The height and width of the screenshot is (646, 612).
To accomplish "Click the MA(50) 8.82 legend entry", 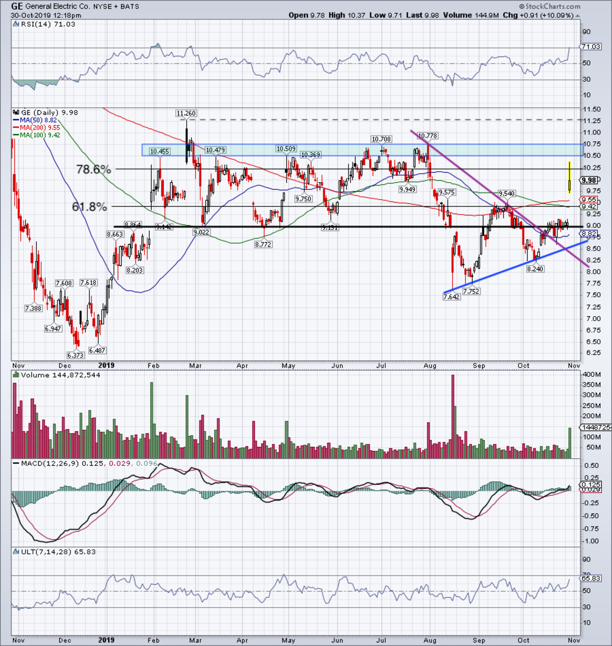I will point(36,120).
